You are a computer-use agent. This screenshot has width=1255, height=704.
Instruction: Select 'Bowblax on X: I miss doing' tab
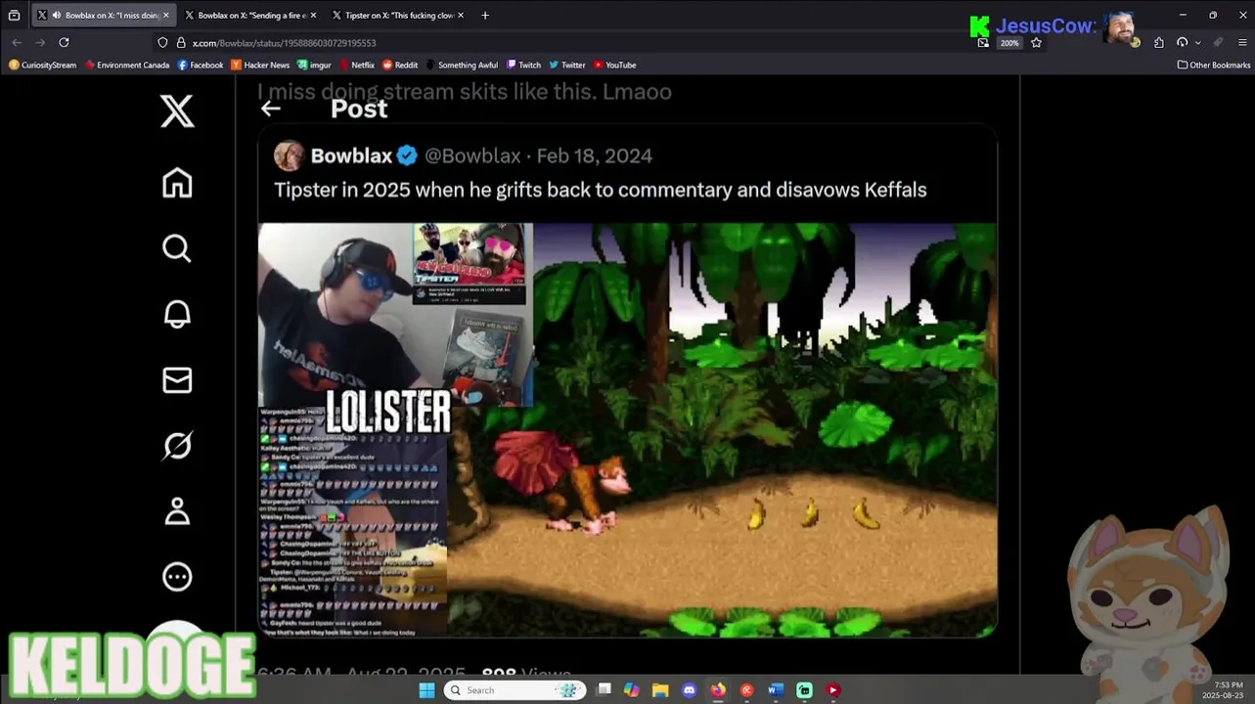103,15
